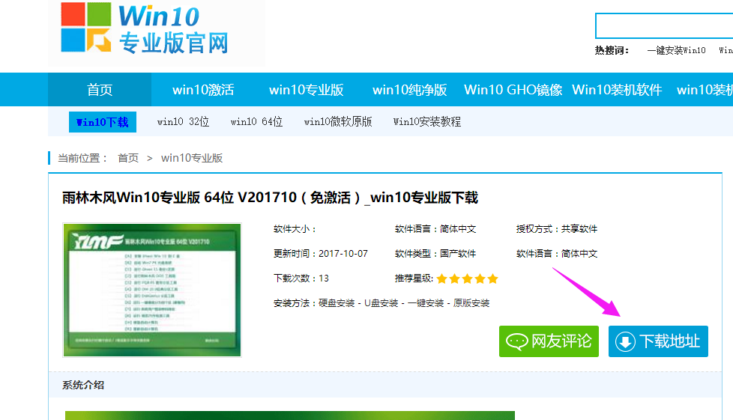The height and width of the screenshot is (420, 733).
Task: Click the win10 64位 sub-menu link
Action: pyautogui.click(x=256, y=122)
